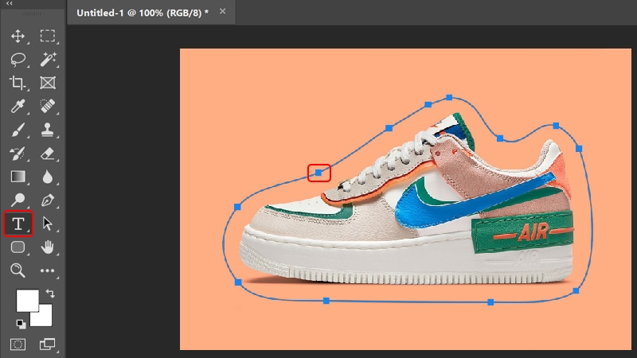
Task: Select the Brush tool
Action: tap(18, 130)
